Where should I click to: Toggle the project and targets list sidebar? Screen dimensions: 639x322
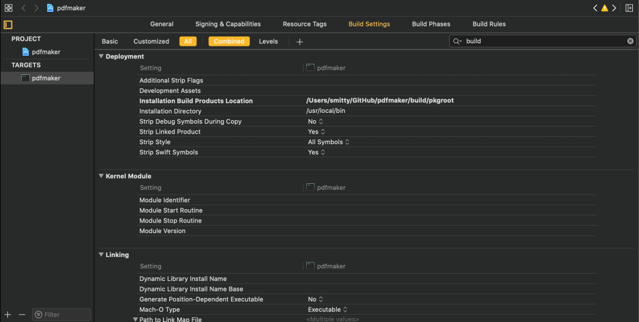click(8, 25)
